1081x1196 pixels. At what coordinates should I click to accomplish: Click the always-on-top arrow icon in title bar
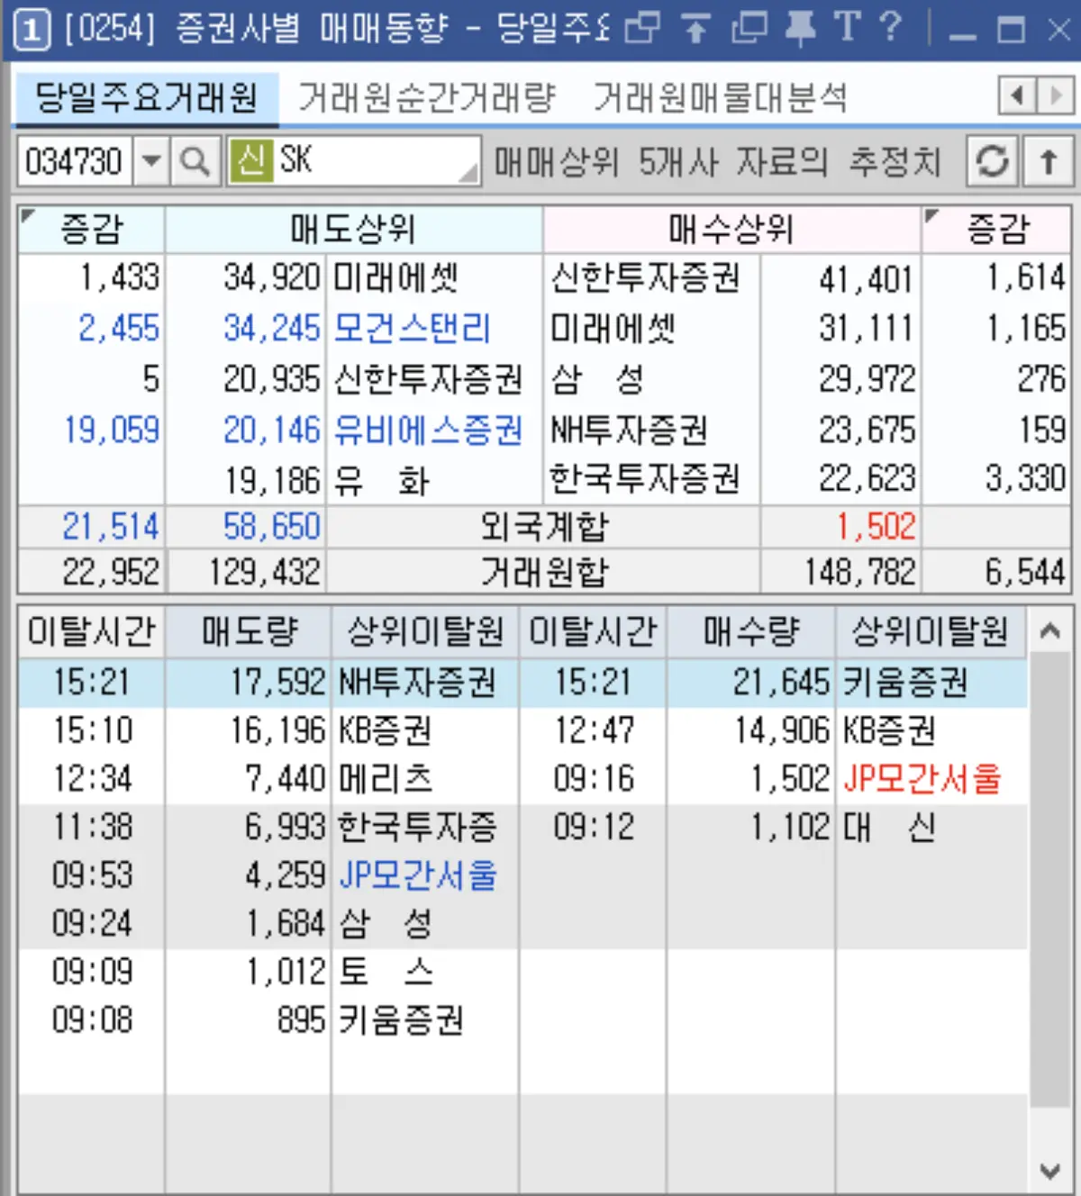click(x=695, y=28)
